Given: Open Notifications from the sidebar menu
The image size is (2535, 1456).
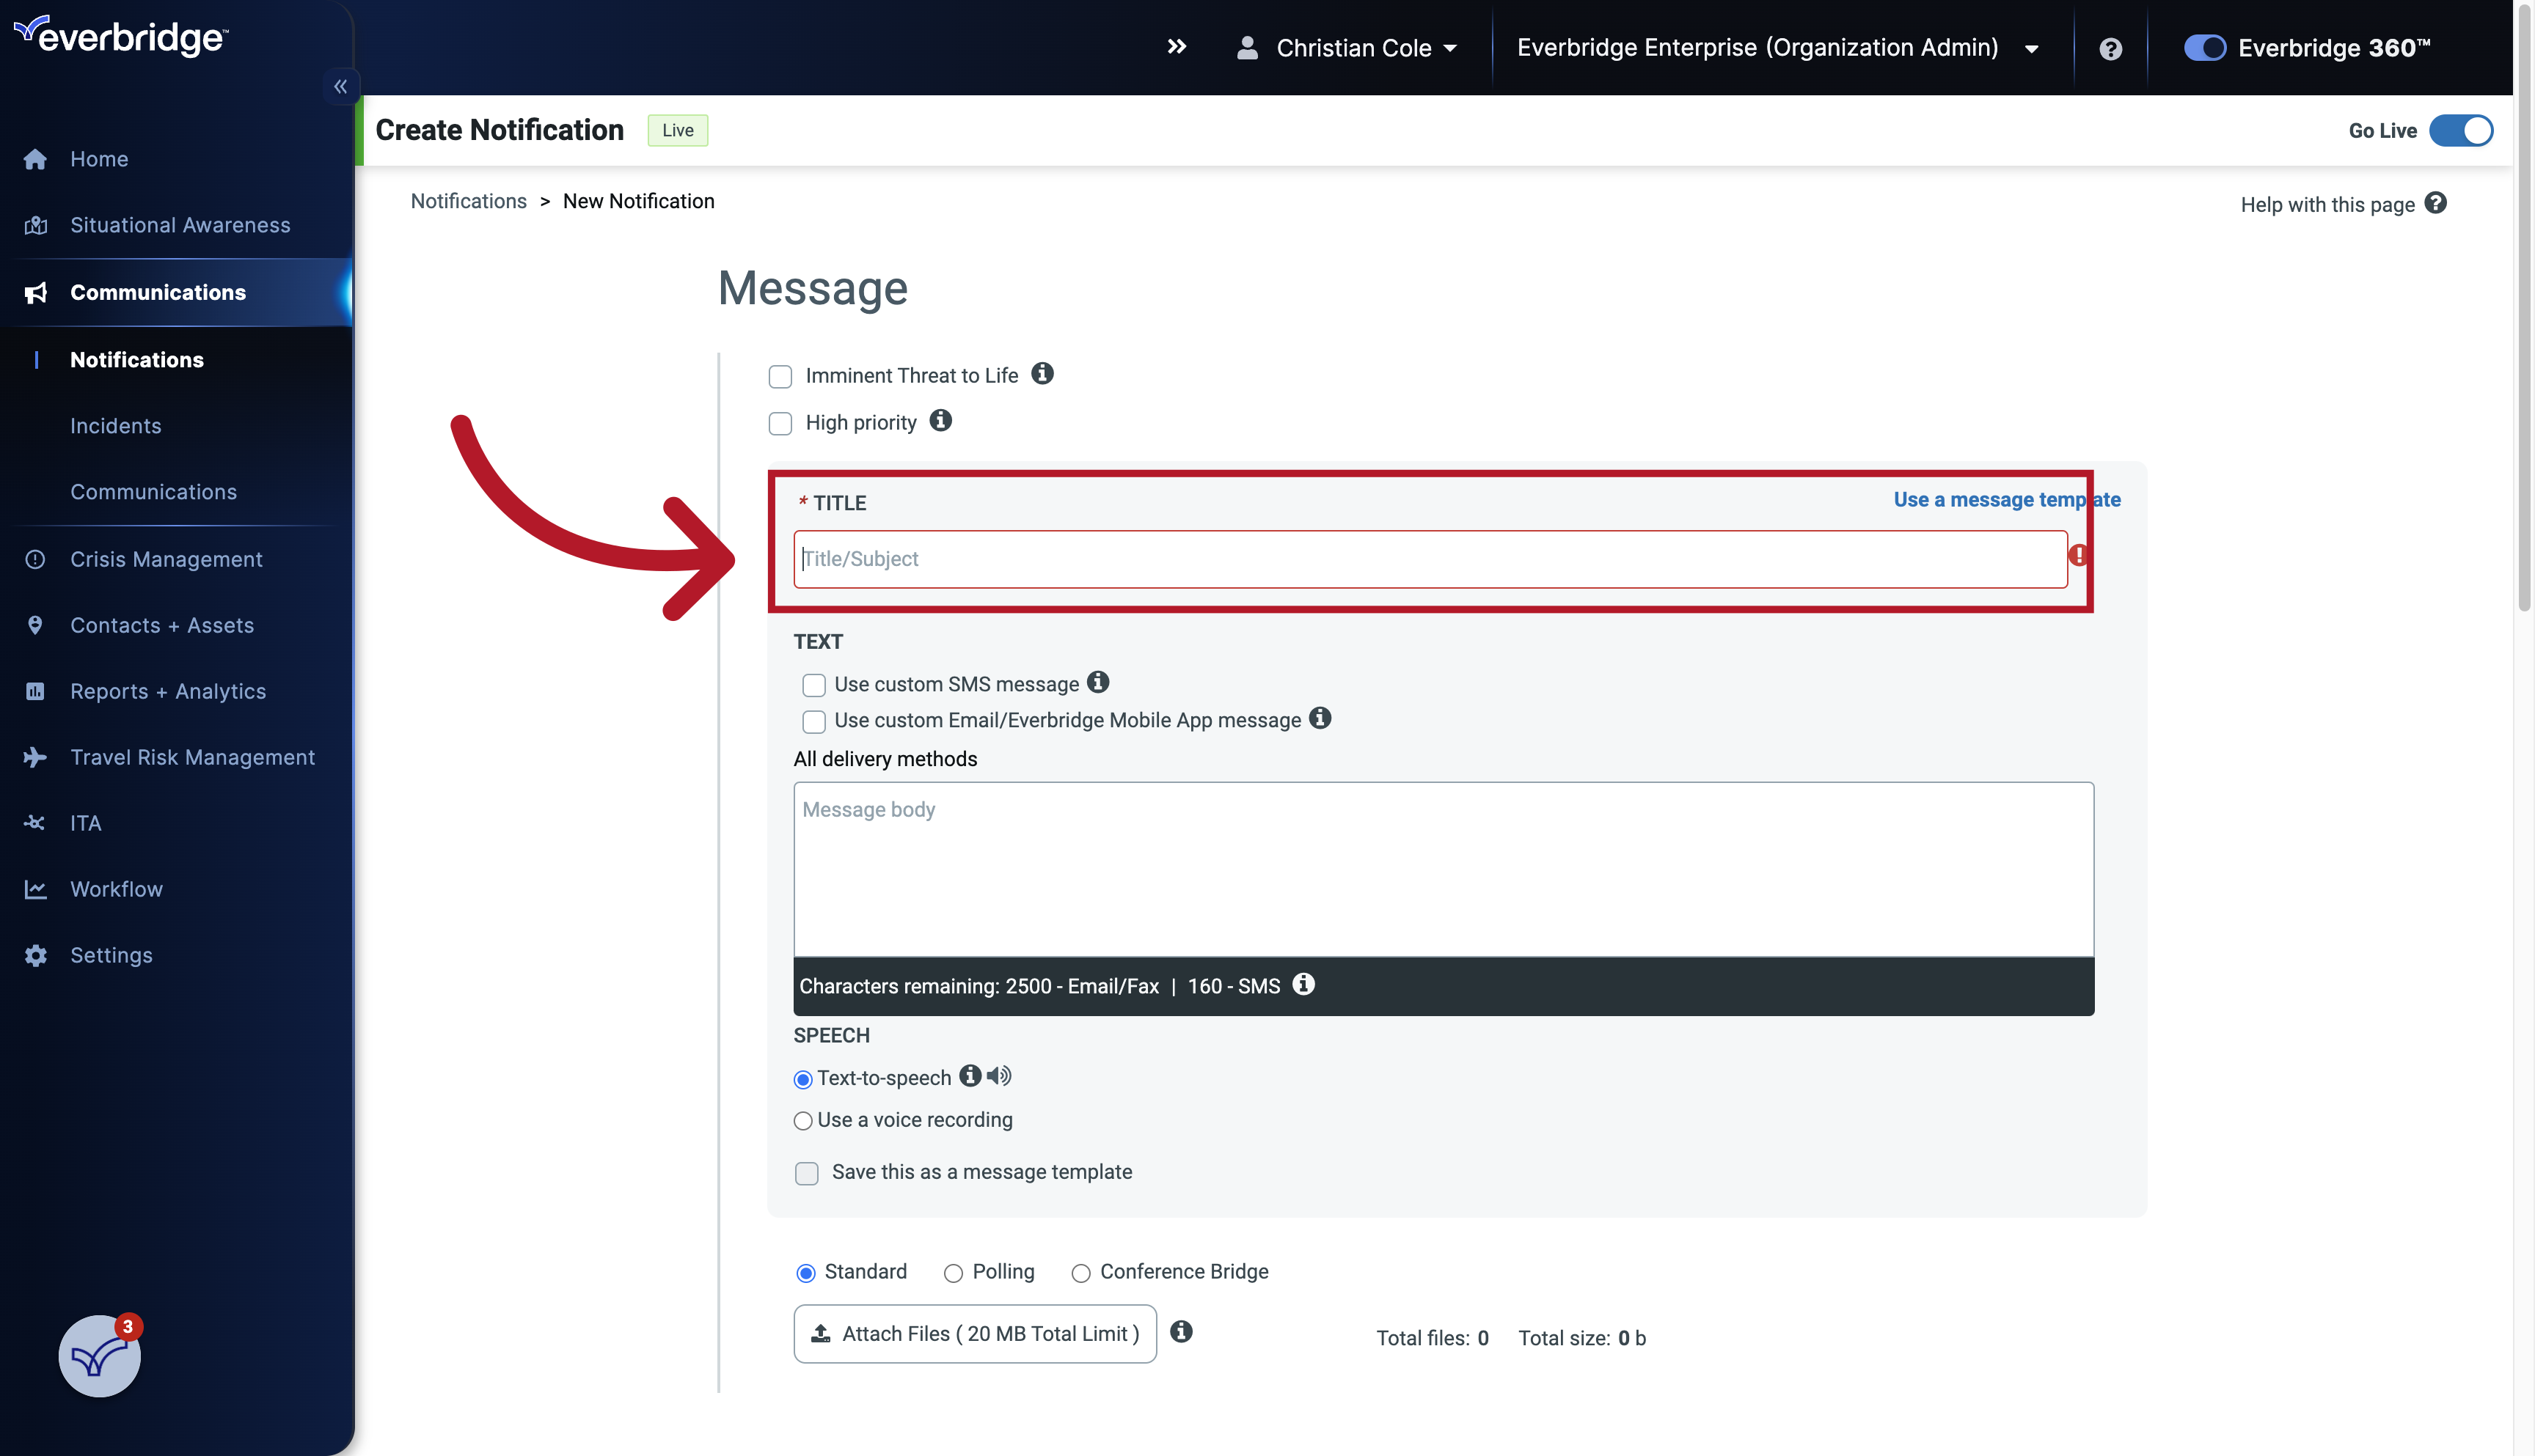Looking at the screenshot, I should 137,359.
